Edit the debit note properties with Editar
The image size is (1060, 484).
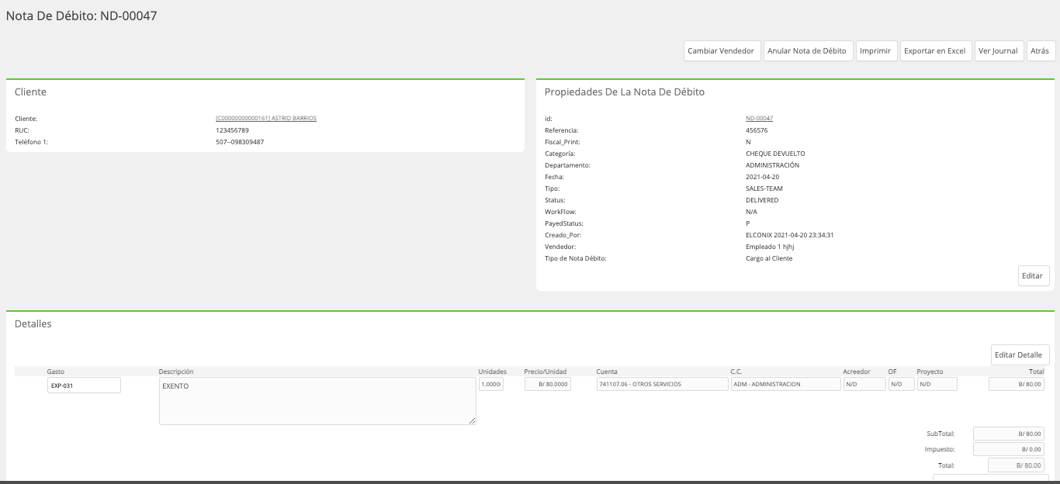[1034, 275]
